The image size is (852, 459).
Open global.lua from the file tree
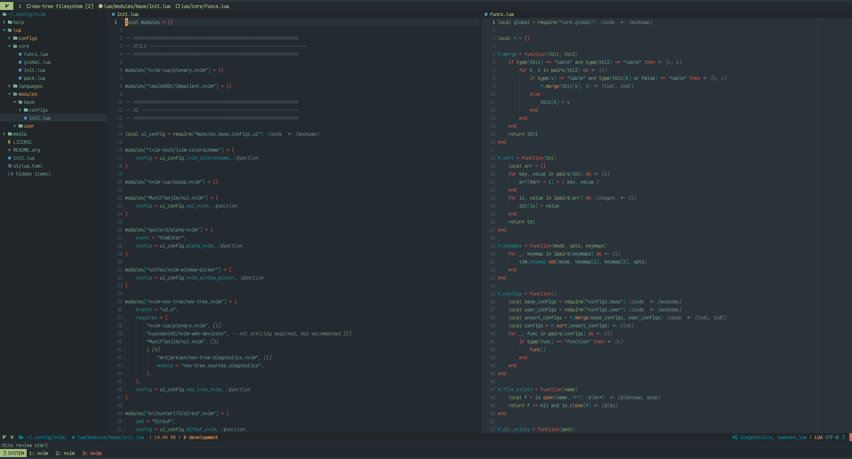click(37, 62)
